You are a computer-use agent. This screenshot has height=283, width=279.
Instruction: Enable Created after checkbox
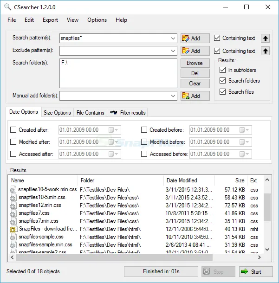(13, 129)
